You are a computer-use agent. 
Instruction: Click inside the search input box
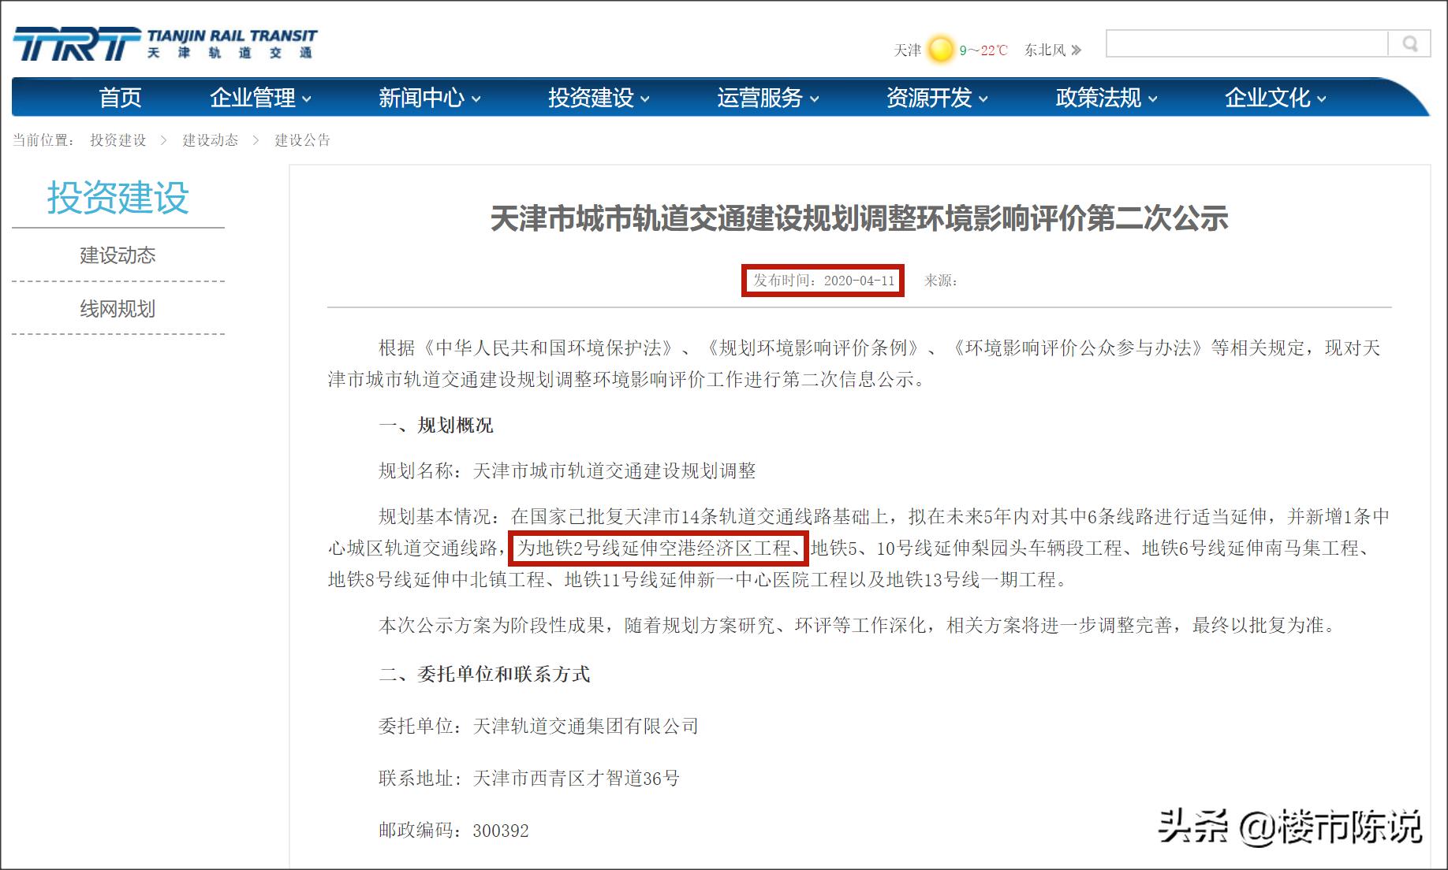(1246, 43)
